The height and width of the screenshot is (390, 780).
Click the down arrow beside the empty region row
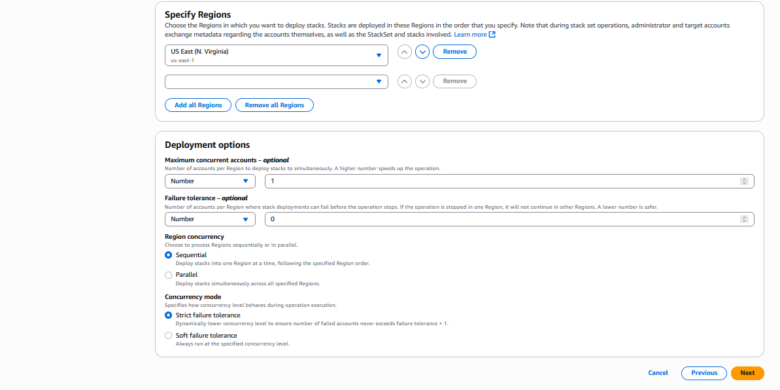422,81
